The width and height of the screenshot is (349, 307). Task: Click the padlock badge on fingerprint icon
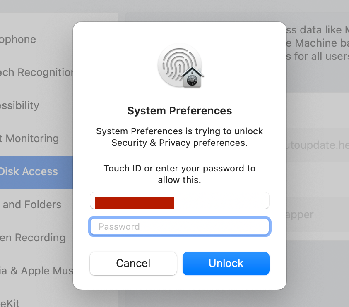(192, 78)
